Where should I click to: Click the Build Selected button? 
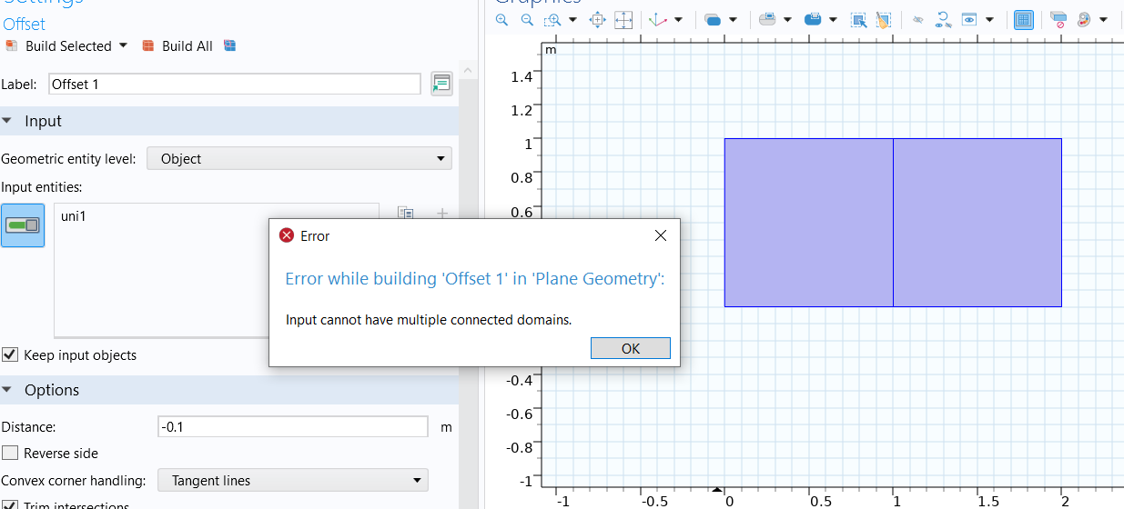(x=59, y=46)
